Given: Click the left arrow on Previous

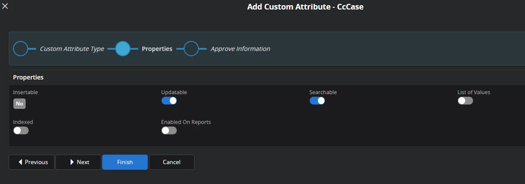Looking at the screenshot, I should pos(20,162).
